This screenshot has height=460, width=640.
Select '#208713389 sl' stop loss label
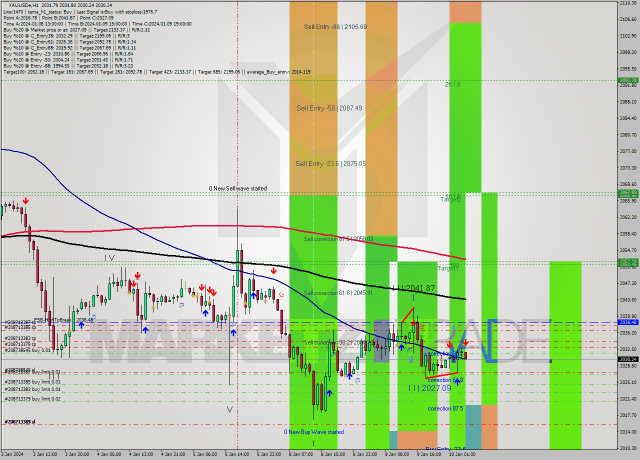pyautogui.click(x=20, y=422)
